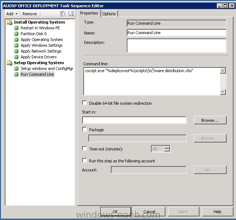Click green check icon beside Apply Operating System
The image size is (236, 220).
[x=16, y=40]
